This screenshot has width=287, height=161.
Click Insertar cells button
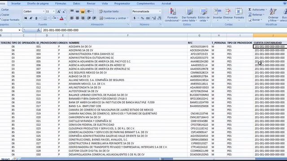(x=217, y=15)
